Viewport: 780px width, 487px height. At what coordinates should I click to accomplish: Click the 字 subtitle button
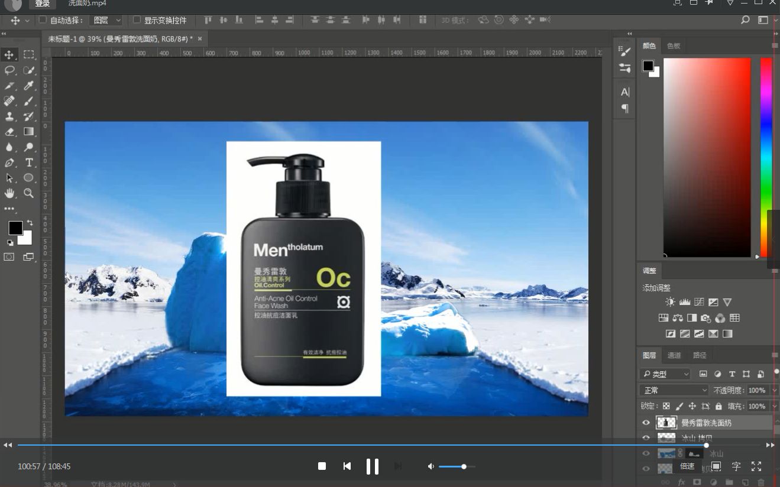(736, 466)
